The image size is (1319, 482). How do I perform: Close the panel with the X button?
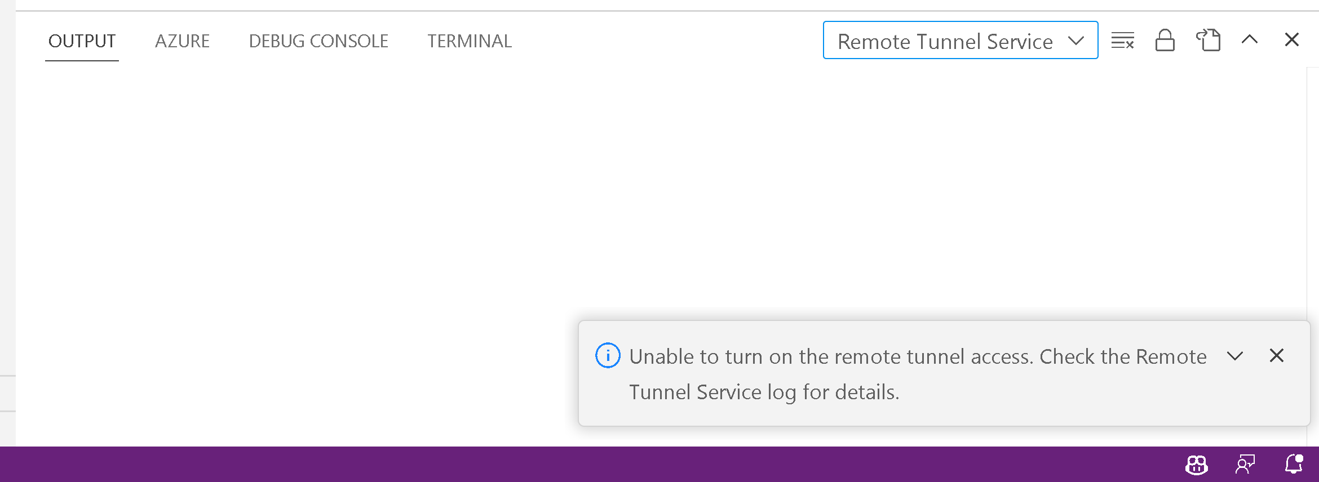click(1291, 39)
